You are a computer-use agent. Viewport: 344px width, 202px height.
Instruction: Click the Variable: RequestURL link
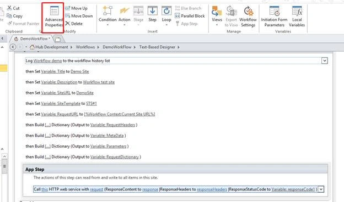pos(60,114)
